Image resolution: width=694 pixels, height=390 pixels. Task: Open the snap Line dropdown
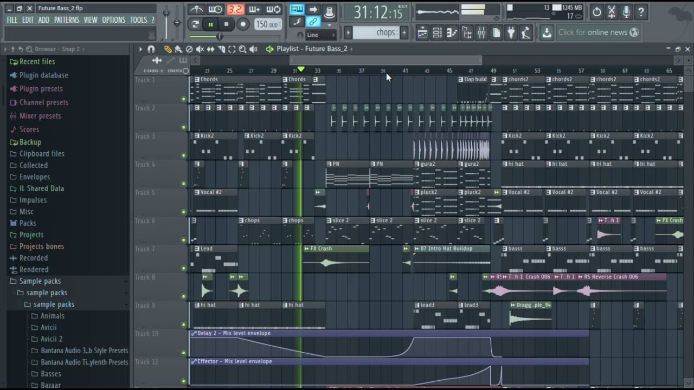pos(321,35)
